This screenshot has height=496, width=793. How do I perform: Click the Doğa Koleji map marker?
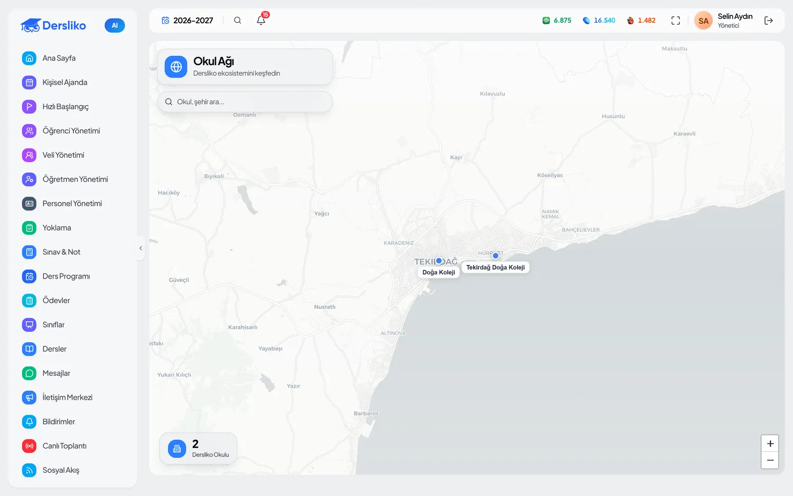[x=439, y=261]
